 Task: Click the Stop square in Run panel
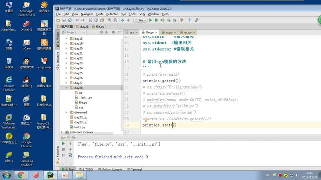pyautogui.click(x=63, y=149)
